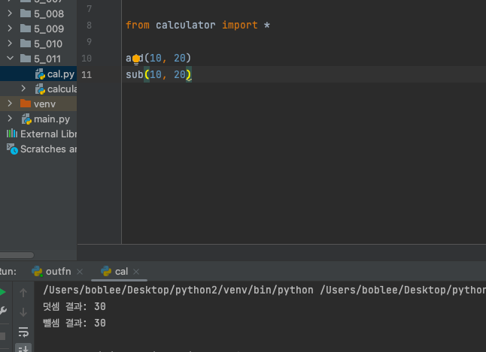
Task: Click Python icon on cal run tab
Action: click(106, 271)
